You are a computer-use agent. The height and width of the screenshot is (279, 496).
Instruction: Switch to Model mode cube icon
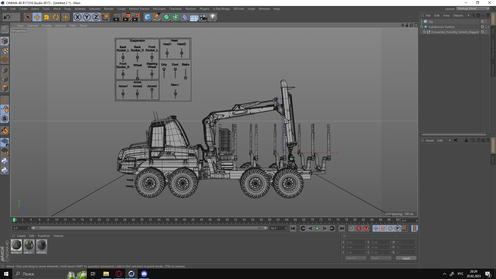(x=5, y=41)
